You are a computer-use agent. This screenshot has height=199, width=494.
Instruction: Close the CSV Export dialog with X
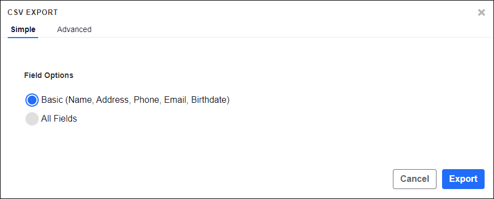tap(481, 13)
